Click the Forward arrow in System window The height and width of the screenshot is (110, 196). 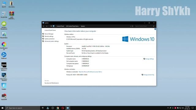click(x=47, y=26)
